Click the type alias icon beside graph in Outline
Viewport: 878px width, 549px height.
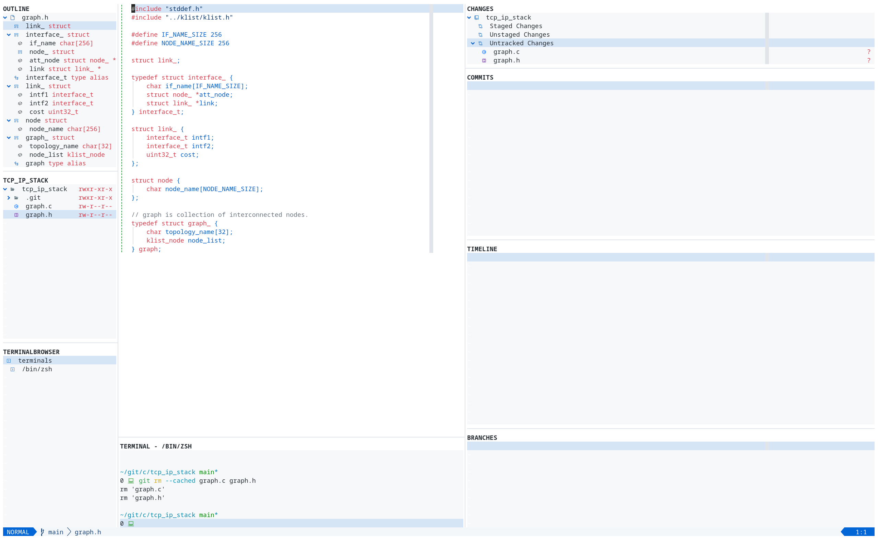click(x=16, y=163)
